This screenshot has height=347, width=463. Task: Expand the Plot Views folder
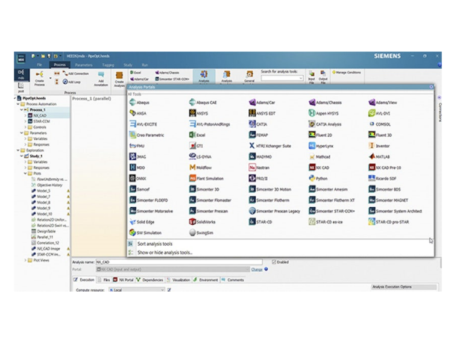(x=25, y=260)
